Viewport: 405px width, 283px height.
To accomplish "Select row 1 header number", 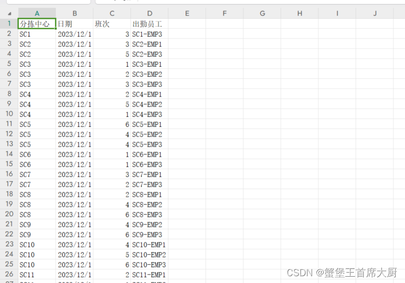I will [x=9, y=23].
